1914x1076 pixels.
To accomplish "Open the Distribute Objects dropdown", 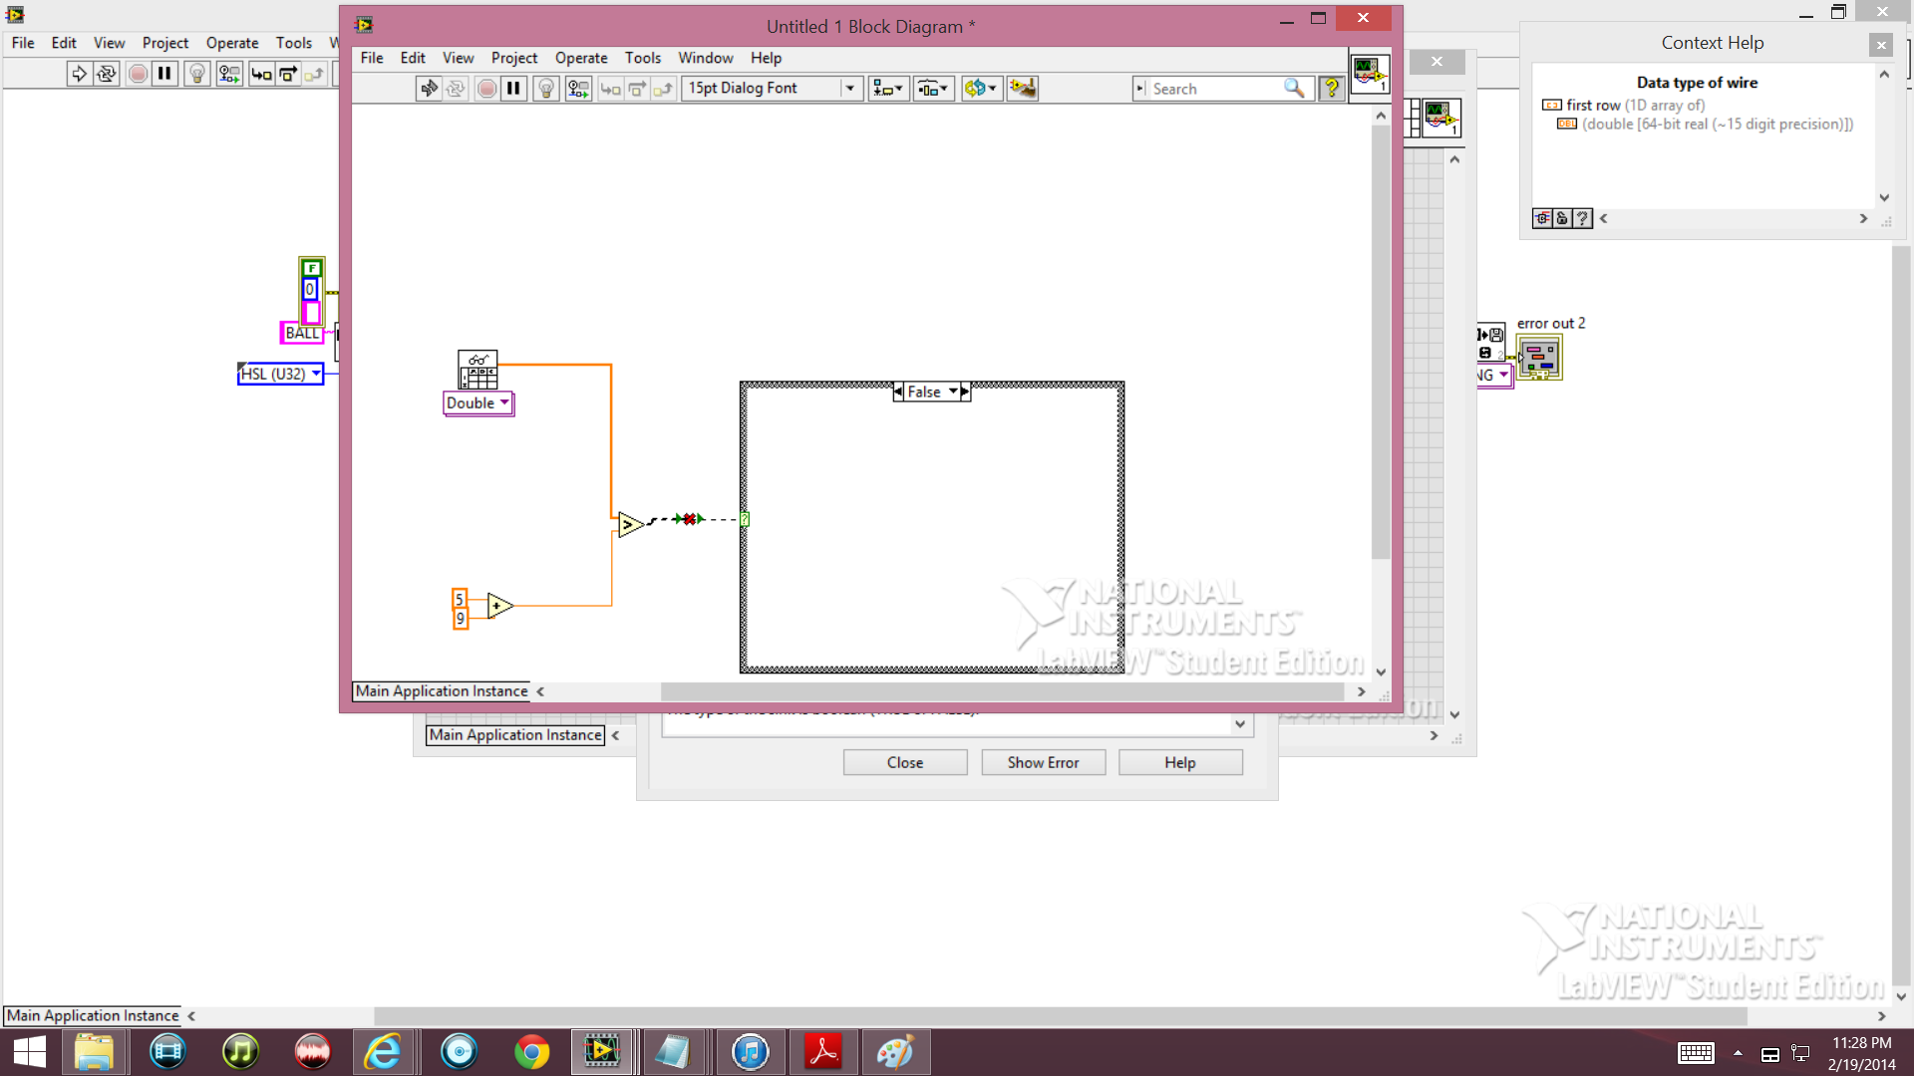I will click(x=933, y=89).
